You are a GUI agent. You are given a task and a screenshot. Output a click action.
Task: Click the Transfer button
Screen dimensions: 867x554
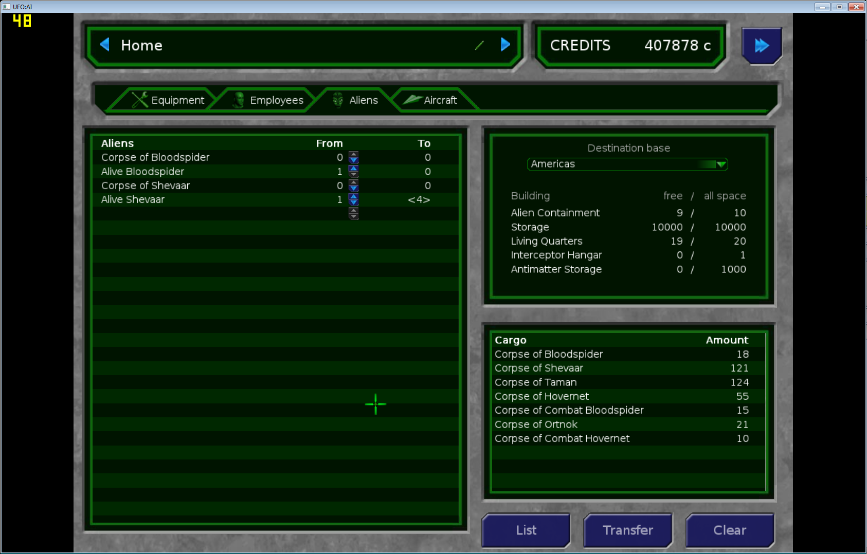[628, 530]
